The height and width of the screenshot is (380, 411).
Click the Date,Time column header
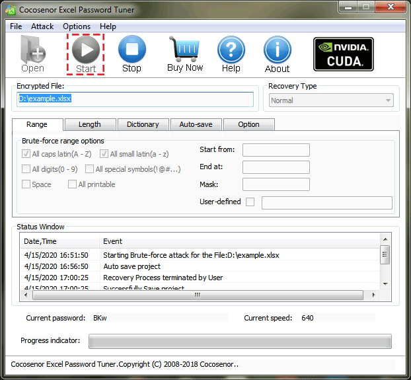[x=59, y=241]
